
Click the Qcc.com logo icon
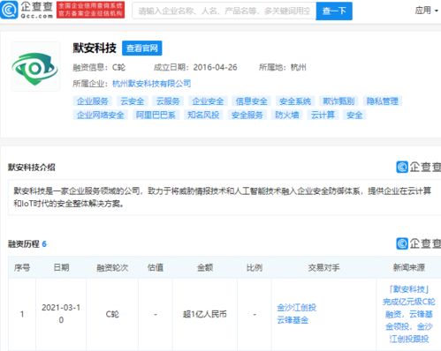9,10
